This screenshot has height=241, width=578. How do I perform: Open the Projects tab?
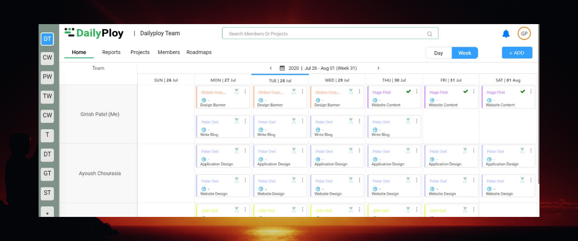pyautogui.click(x=140, y=53)
